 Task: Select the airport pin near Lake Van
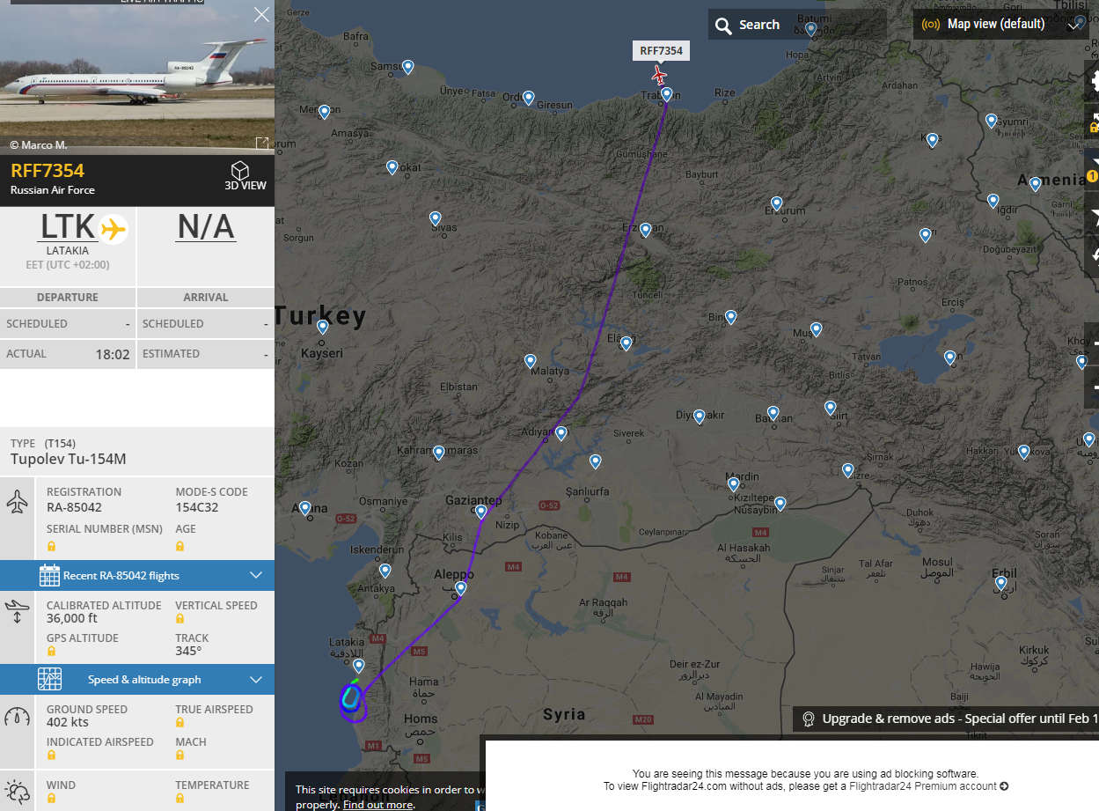(949, 358)
